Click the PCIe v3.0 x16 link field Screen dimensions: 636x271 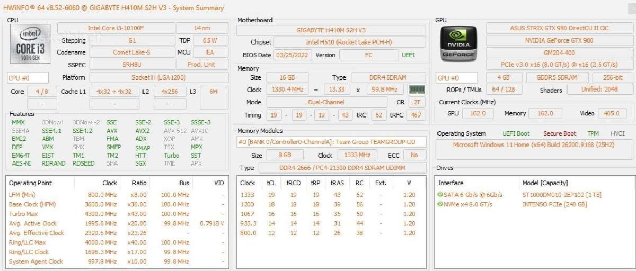[x=559, y=65]
